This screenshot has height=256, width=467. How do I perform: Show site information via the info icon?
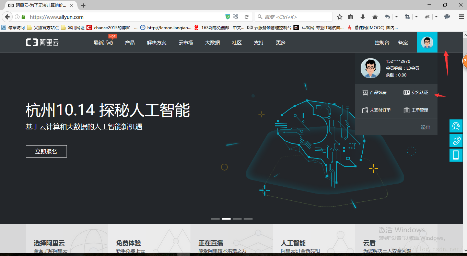tap(17, 17)
